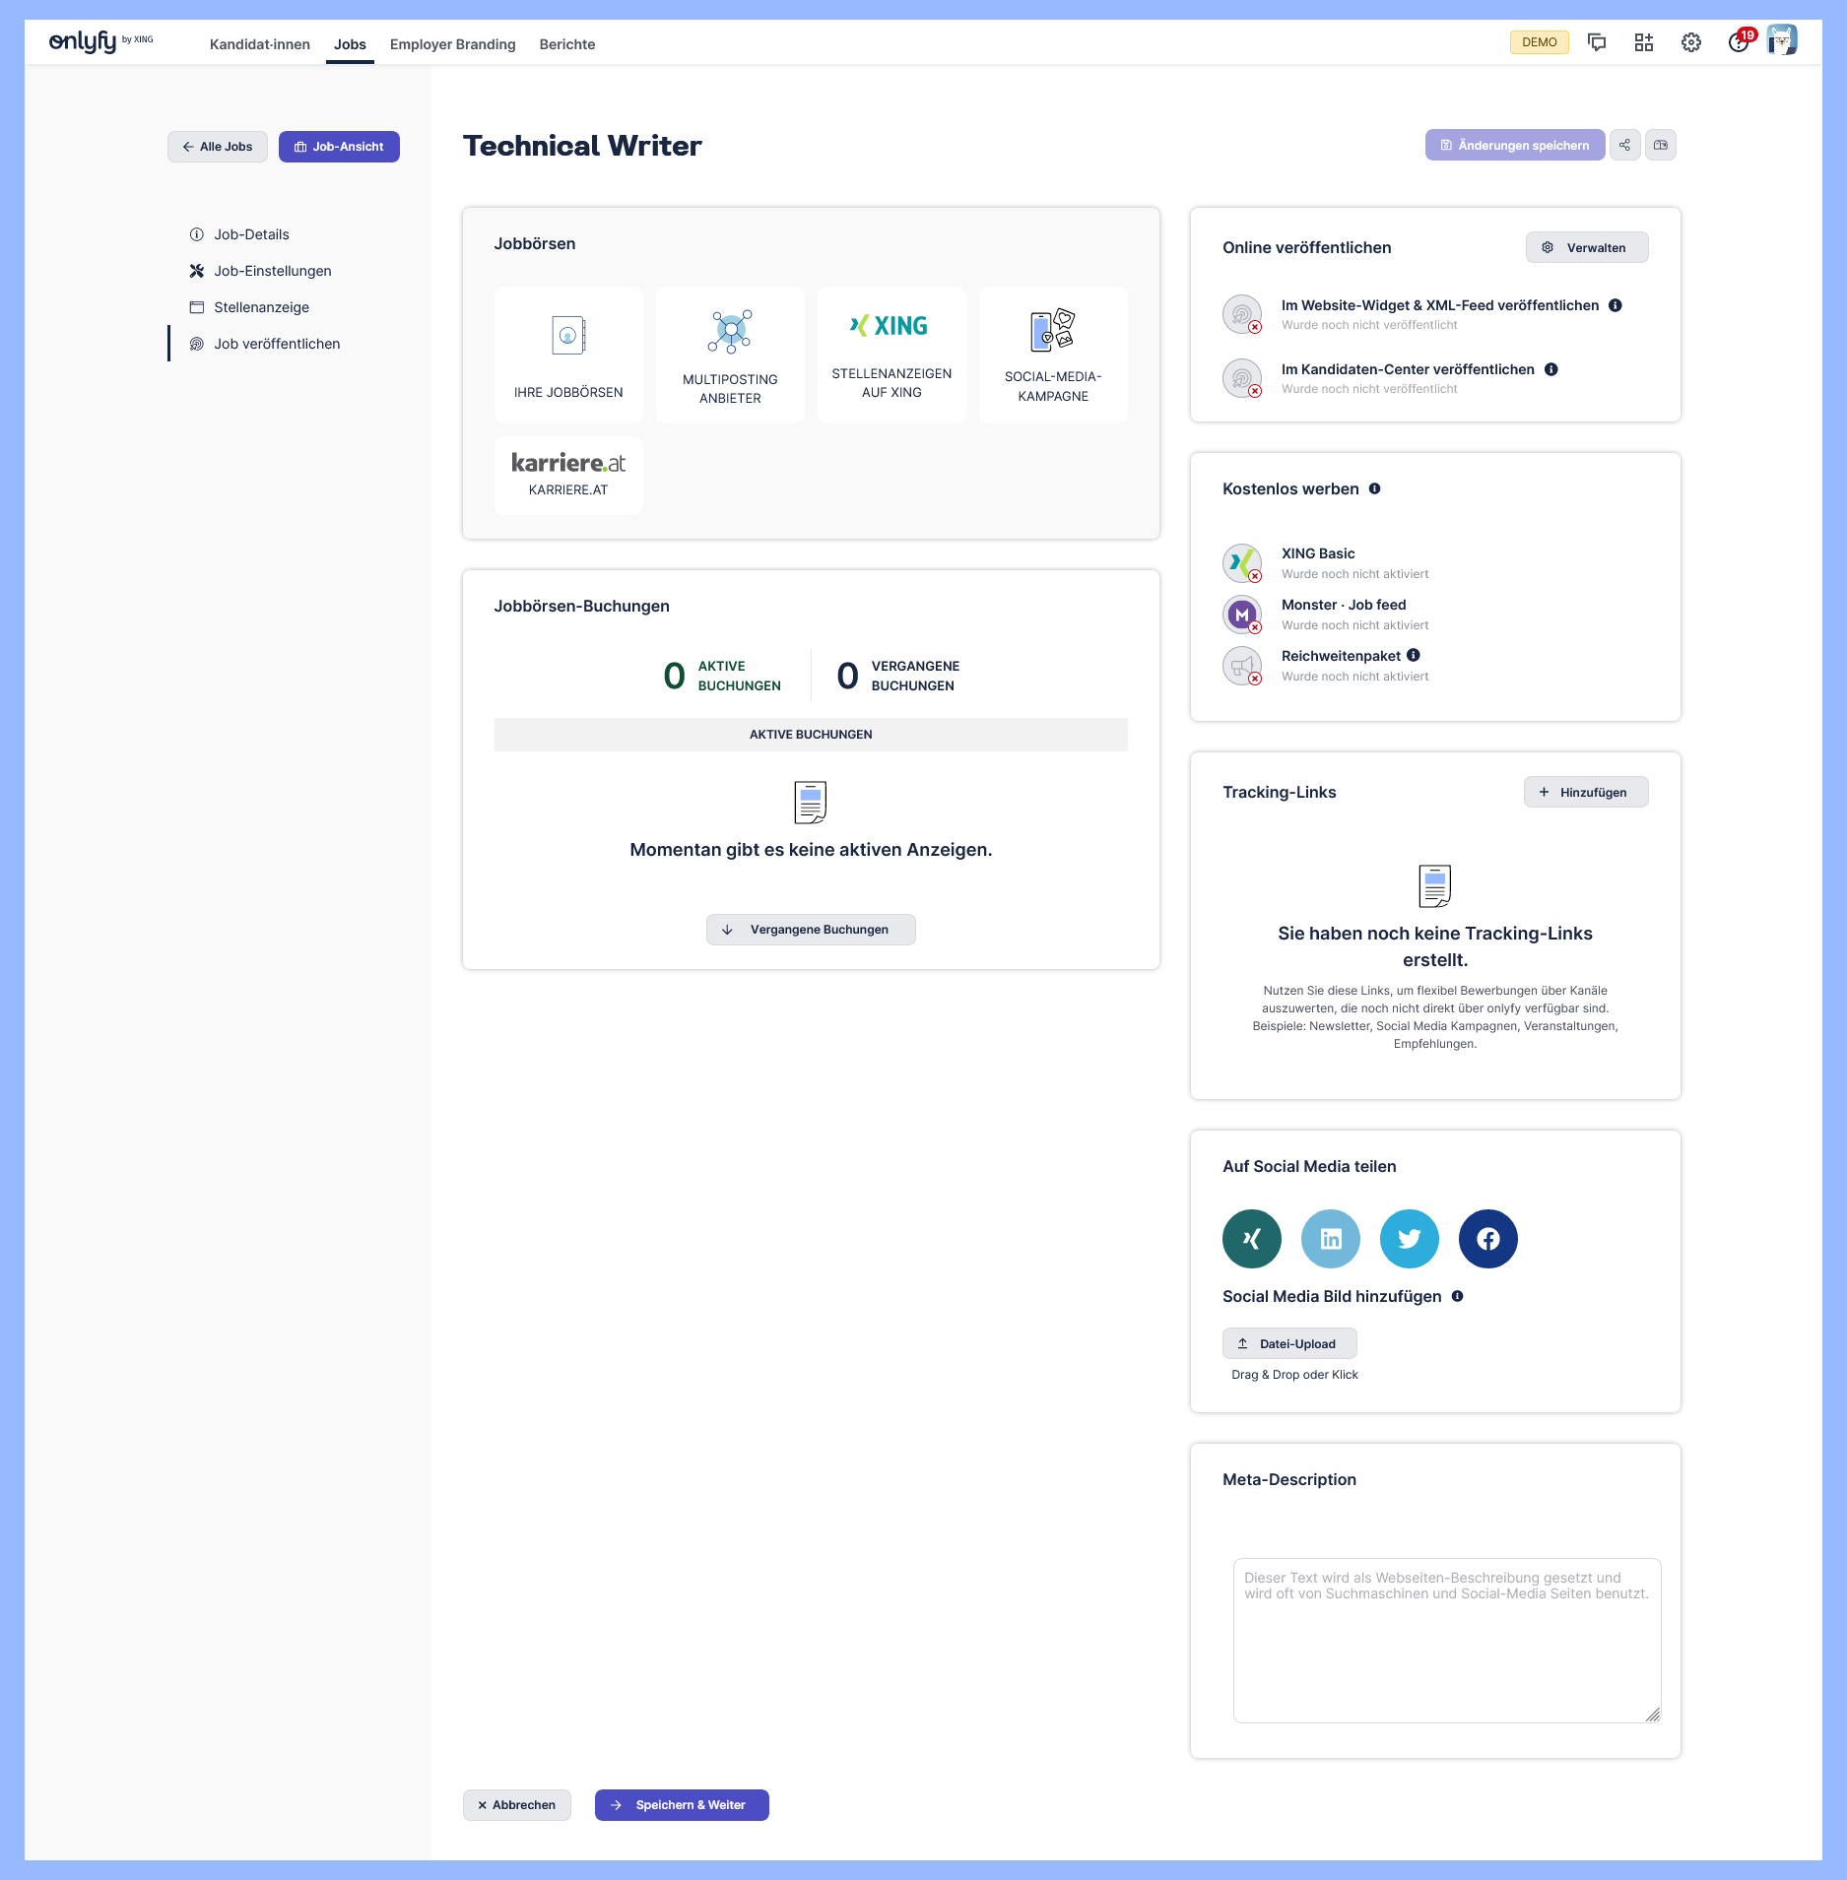Click Speichern & Weiter button
Image resolution: width=1847 pixels, height=1880 pixels.
pyautogui.click(x=681, y=1805)
